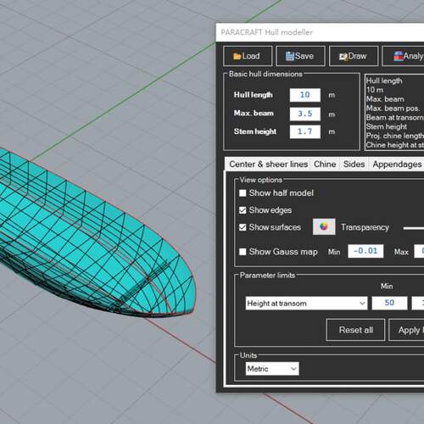The height and width of the screenshot is (424, 424).
Task: Click the PARACRAFT Hull modeller title bar
Action: [x=320, y=32]
